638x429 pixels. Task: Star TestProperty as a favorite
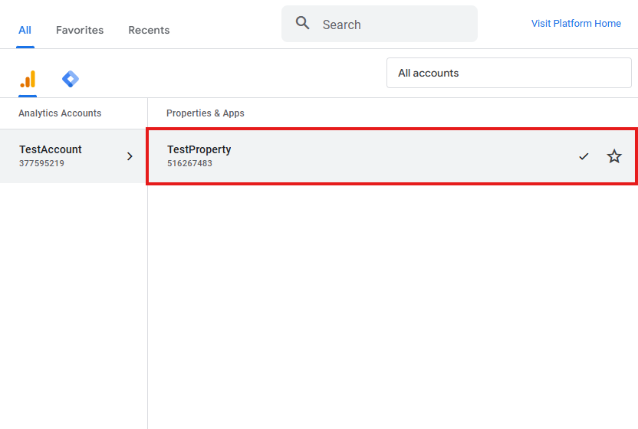coord(614,156)
